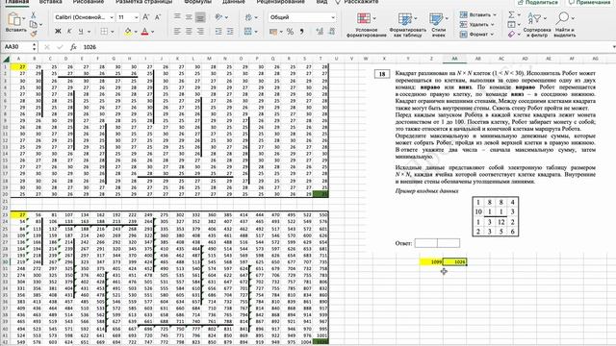Click the Paste clipboard icon
The width and height of the screenshot is (616, 346).
(x=14, y=19)
